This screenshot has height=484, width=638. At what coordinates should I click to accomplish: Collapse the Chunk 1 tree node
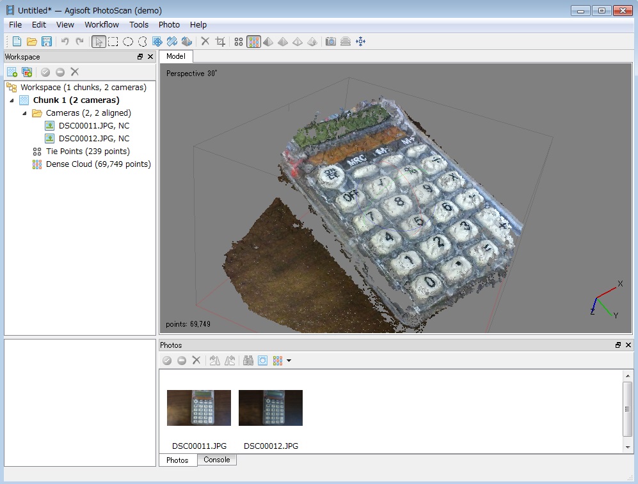(12, 100)
